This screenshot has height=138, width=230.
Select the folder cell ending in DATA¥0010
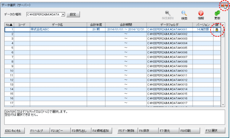coord(170,71)
